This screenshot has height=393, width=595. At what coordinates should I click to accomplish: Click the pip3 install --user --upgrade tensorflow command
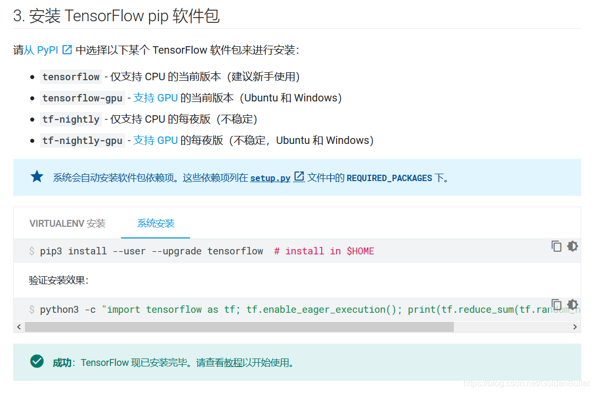tap(151, 251)
